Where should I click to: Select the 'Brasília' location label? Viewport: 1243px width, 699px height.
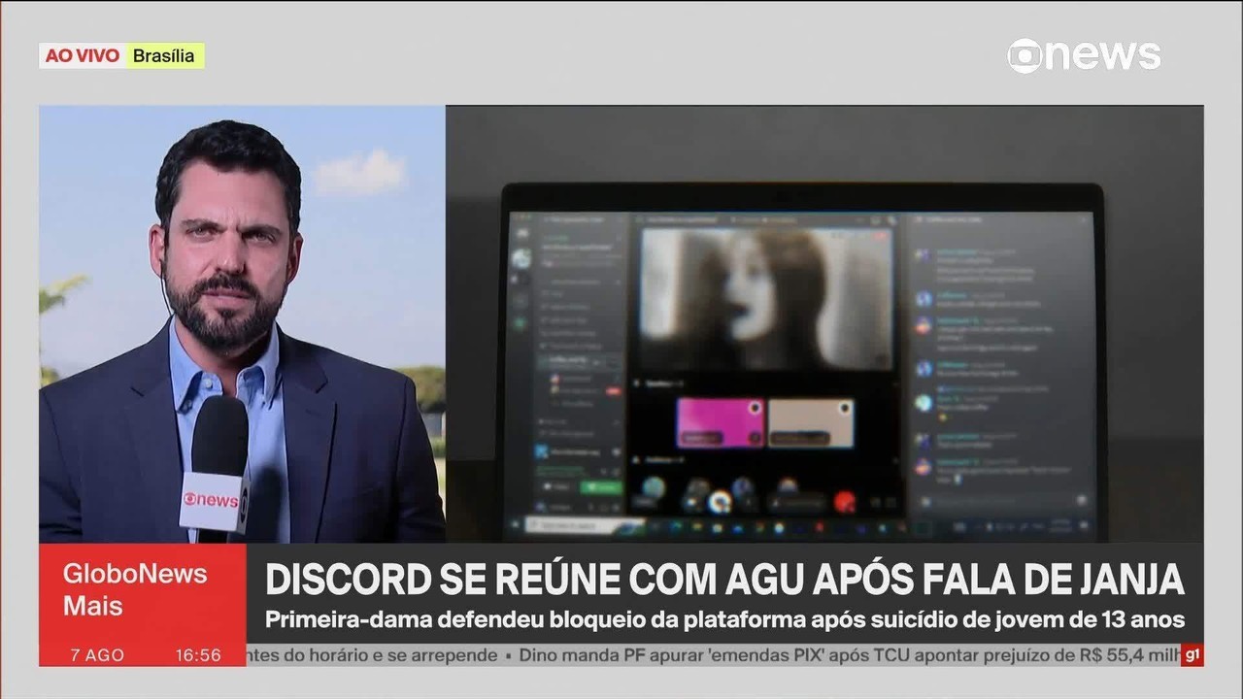[x=164, y=55]
